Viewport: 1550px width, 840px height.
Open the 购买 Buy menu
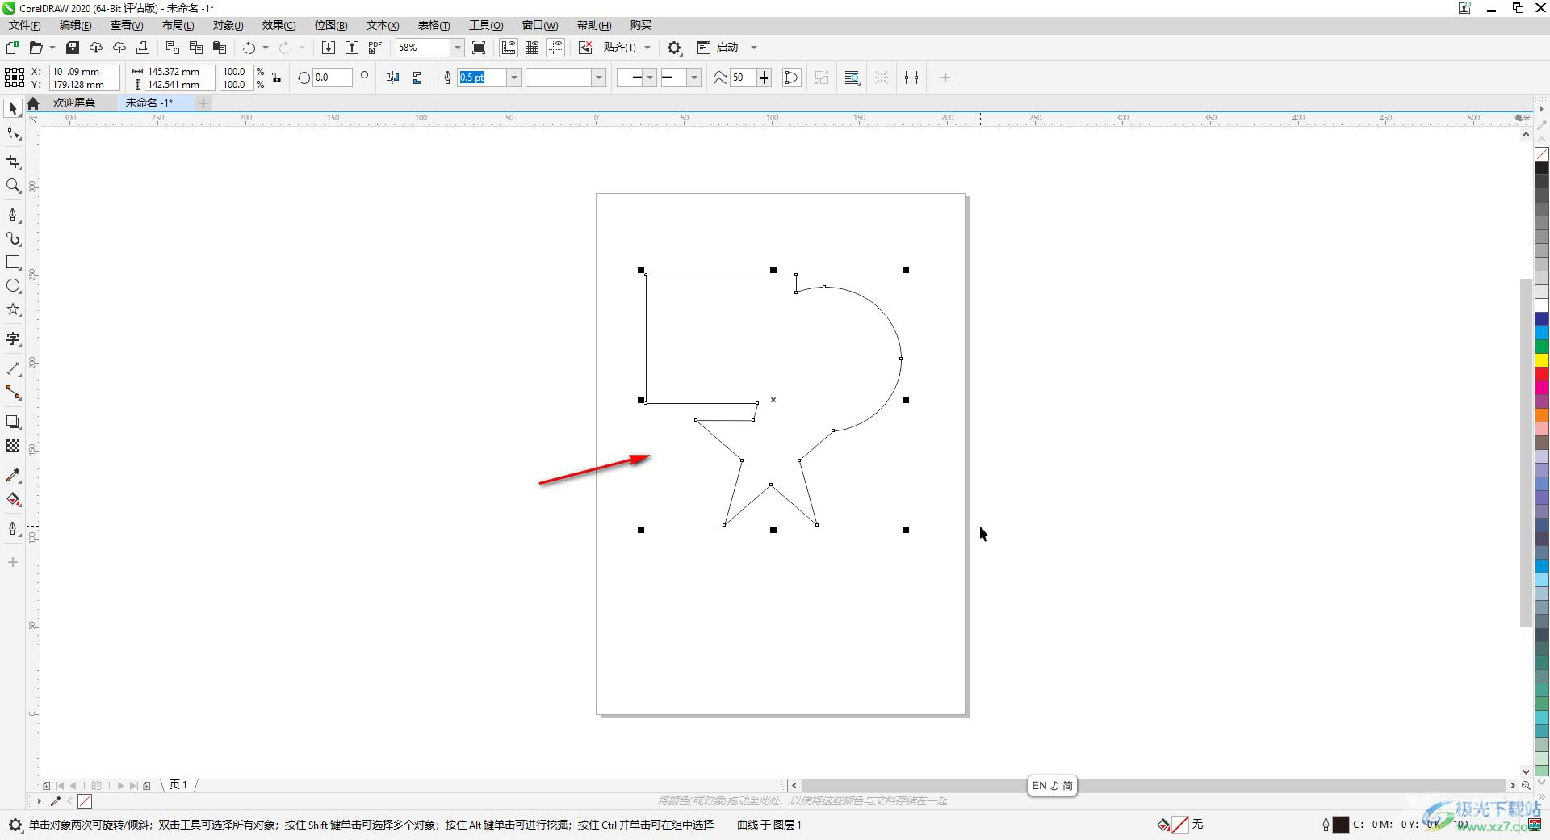pos(641,25)
